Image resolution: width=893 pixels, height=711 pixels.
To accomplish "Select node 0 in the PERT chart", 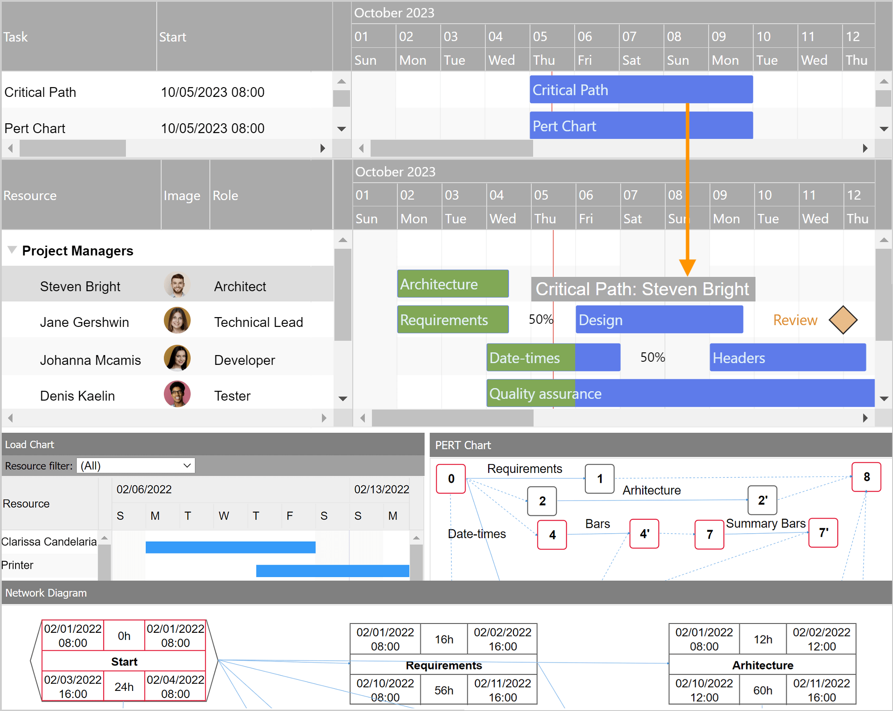I will tap(451, 479).
